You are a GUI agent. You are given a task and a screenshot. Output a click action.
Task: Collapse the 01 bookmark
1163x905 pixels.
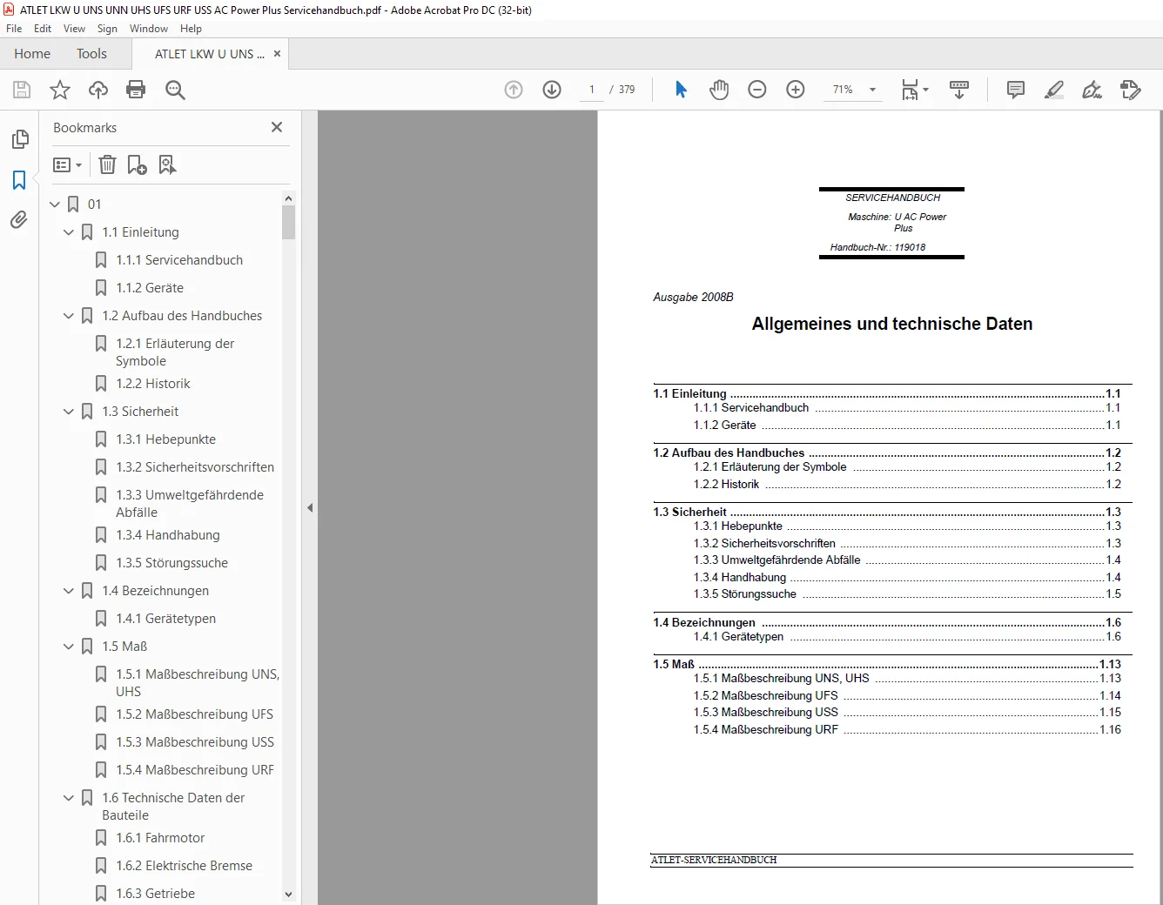point(55,204)
